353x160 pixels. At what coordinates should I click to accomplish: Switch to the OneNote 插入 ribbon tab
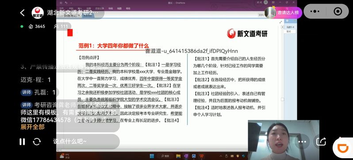point(80,8)
